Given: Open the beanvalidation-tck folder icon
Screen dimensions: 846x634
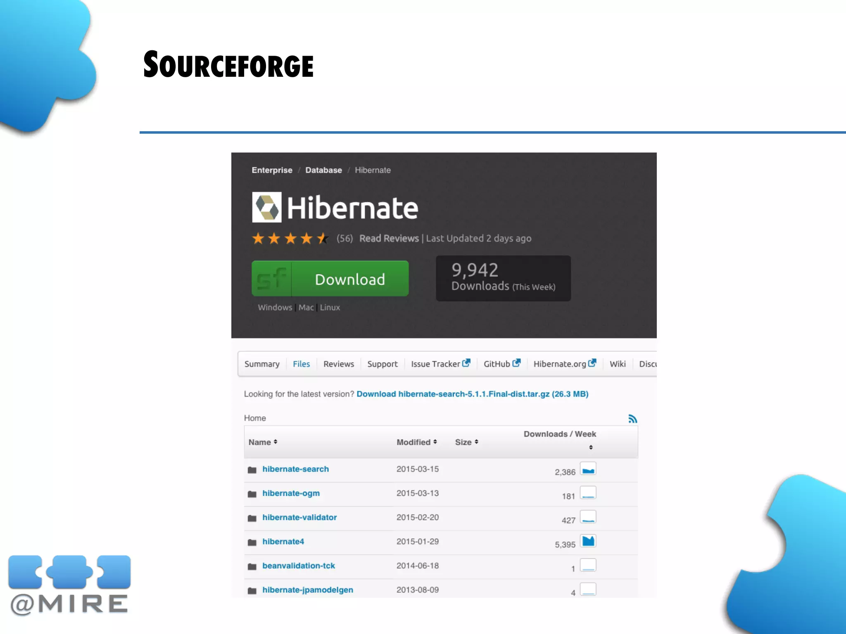Looking at the screenshot, I should click(252, 566).
